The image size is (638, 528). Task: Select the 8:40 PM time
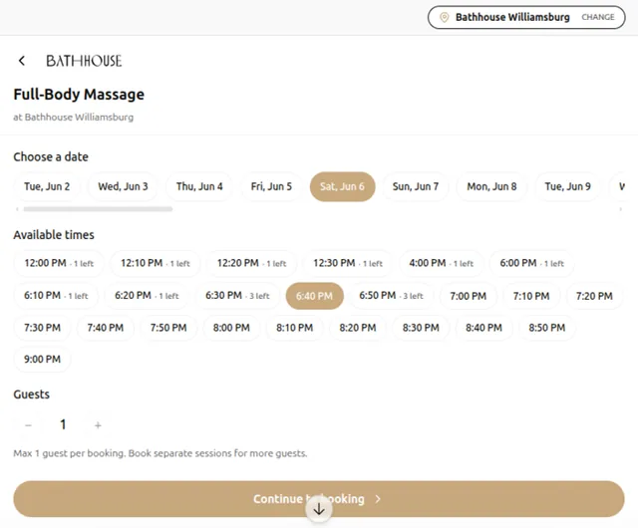(483, 328)
